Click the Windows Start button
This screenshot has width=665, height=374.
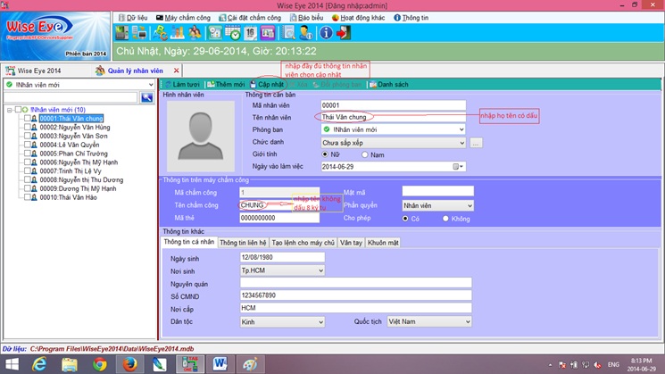pyautogui.click(x=12, y=364)
